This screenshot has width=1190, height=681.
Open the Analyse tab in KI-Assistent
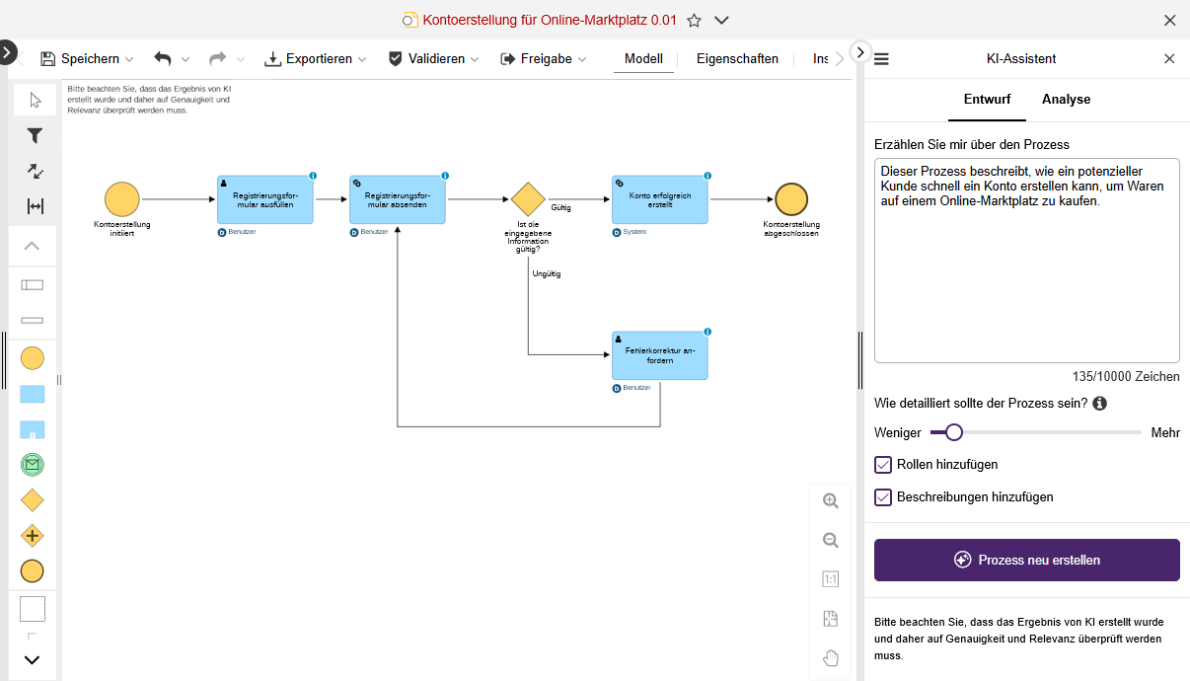point(1066,100)
